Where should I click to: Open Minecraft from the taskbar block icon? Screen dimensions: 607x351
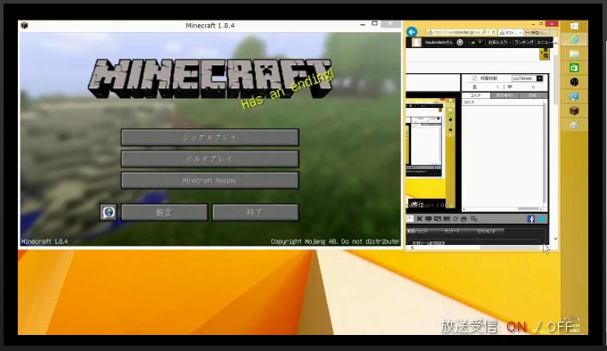574,110
